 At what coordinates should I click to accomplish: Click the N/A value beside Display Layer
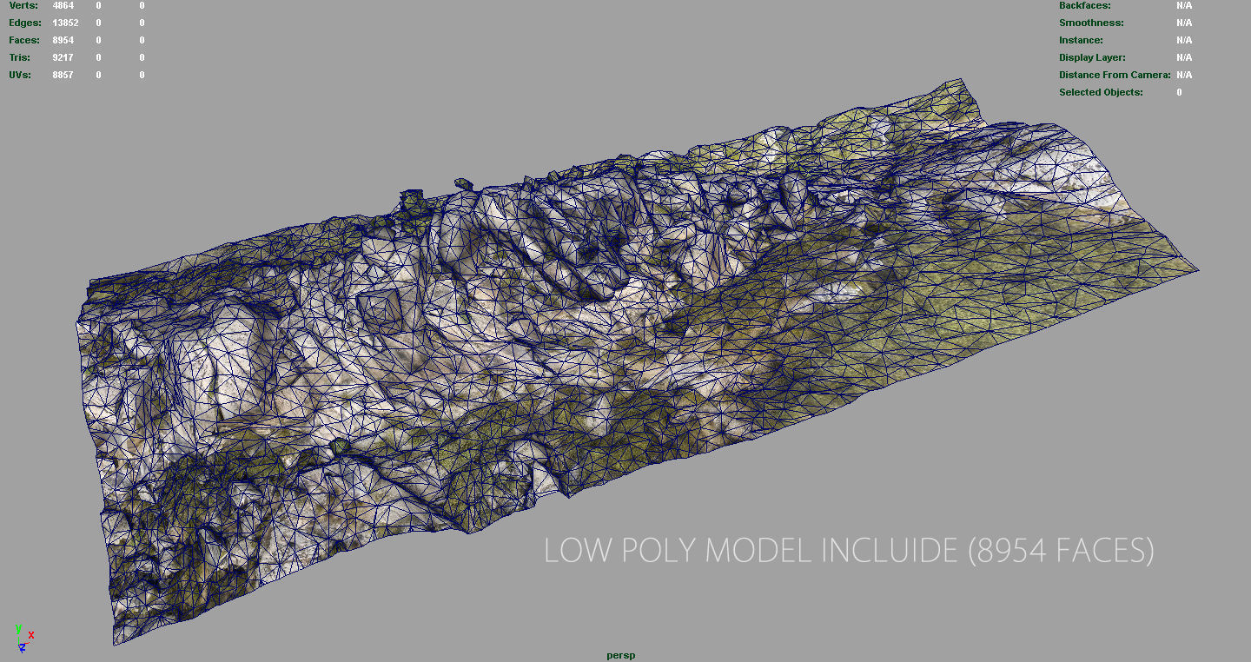tap(1184, 57)
